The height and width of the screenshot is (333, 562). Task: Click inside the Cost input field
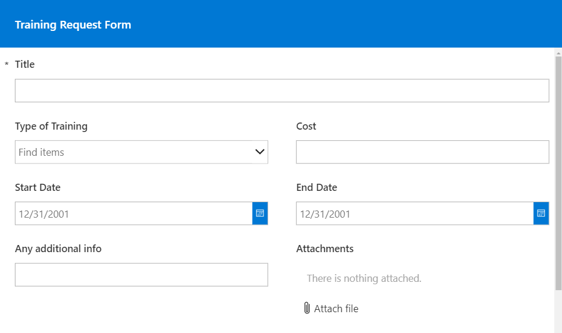pyautogui.click(x=423, y=152)
